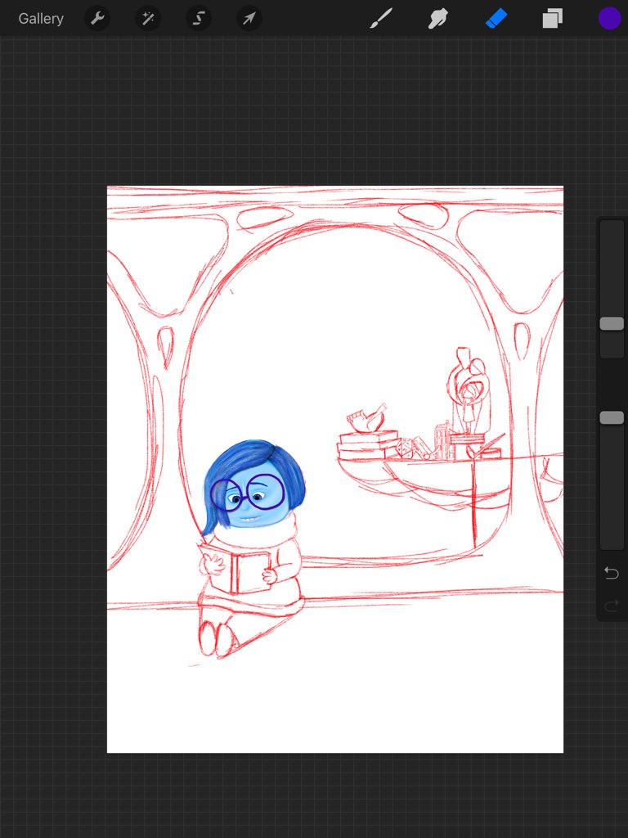Open the Actions wrench menu
The width and height of the screenshot is (628, 838).
[x=97, y=19]
